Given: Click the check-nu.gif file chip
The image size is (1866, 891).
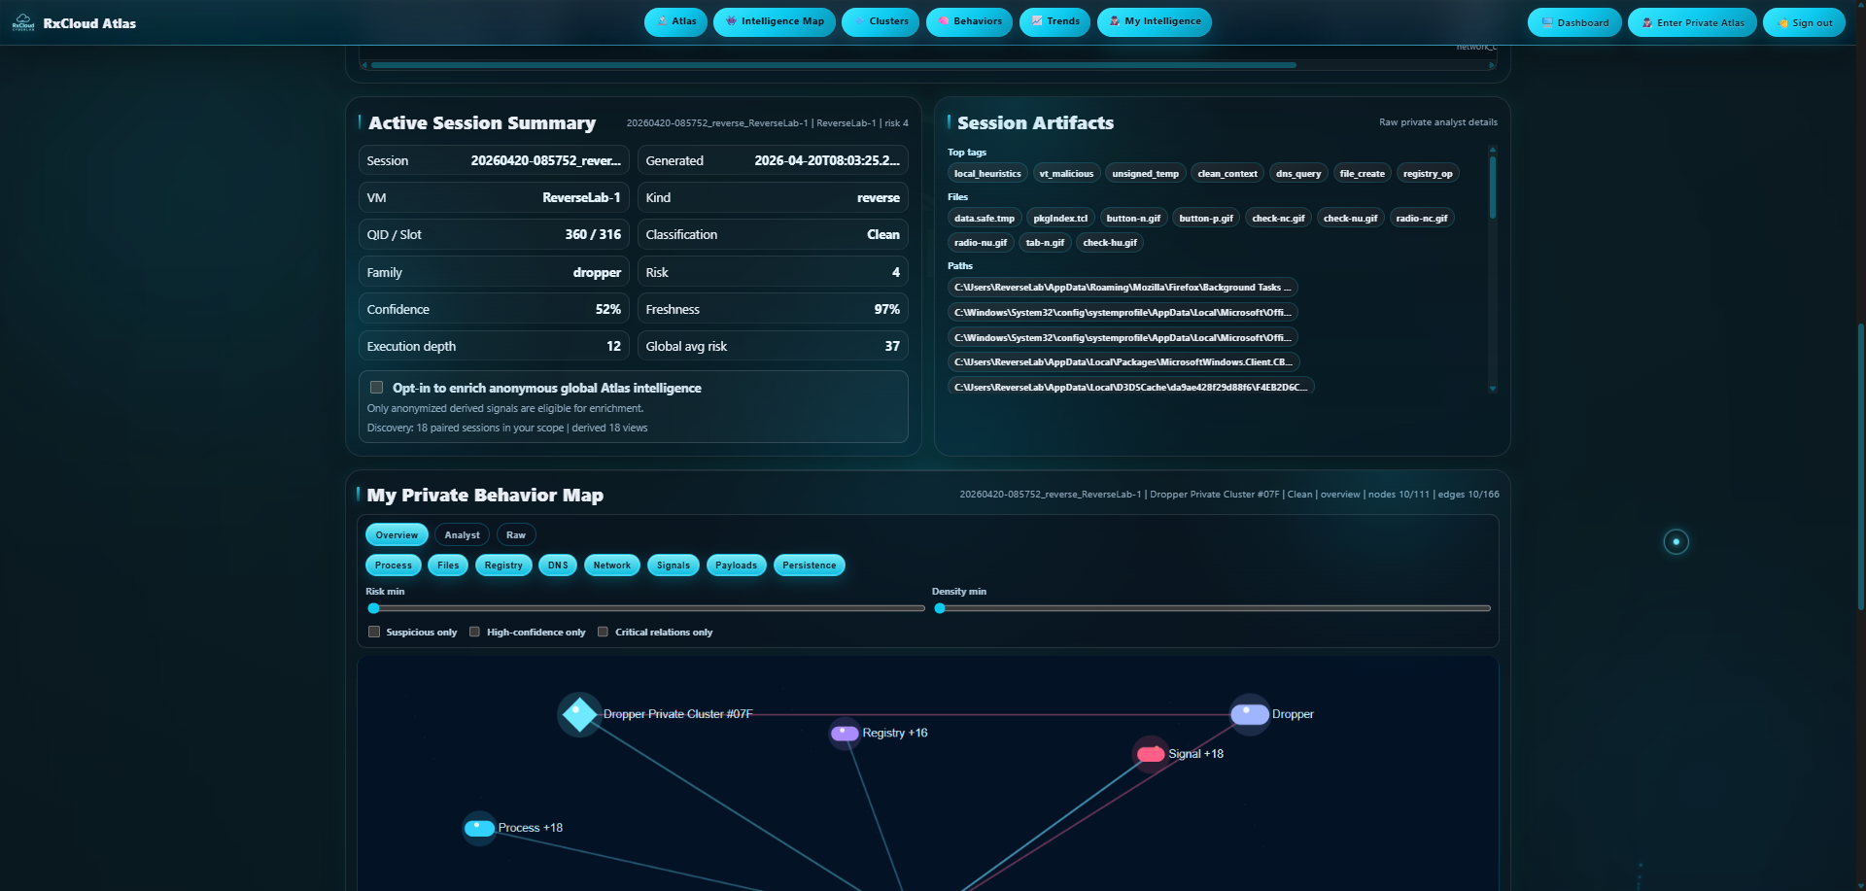Looking at the screenshot, I should coord(1351,219).
